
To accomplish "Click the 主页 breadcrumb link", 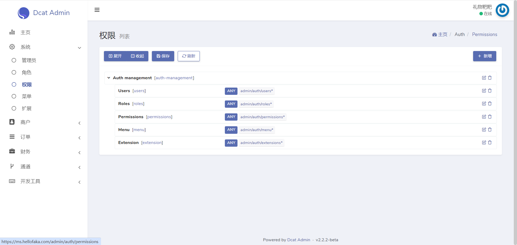I will click(x=442, y=34).
